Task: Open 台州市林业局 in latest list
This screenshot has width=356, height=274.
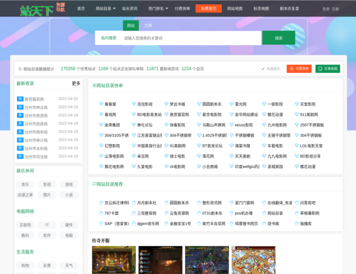Action: (36, 107)
